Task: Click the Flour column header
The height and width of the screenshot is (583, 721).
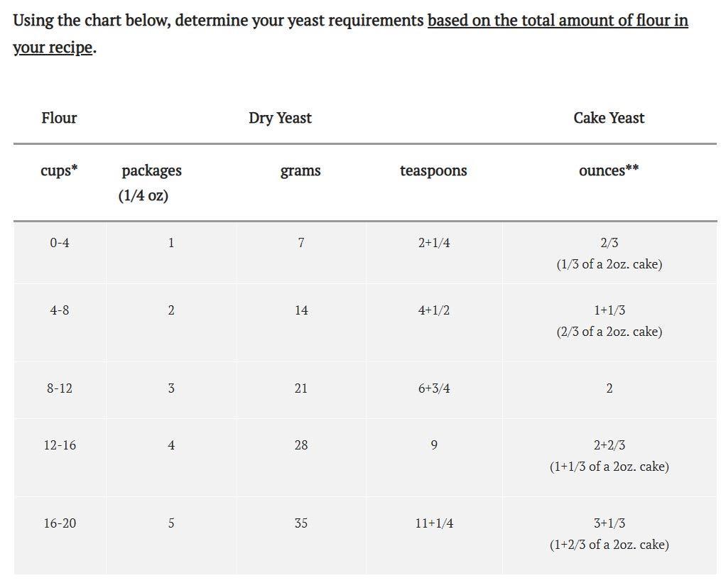Action: click(x=59, y=118)
